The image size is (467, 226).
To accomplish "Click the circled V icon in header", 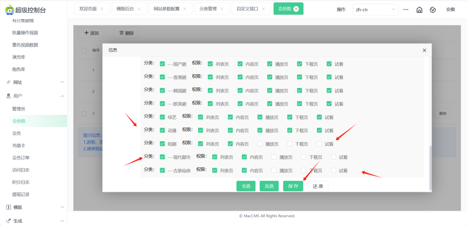I will (432, 10).
